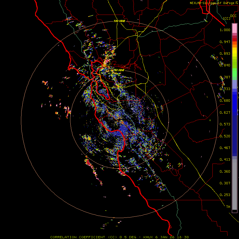Click the 0.893 legend value
The width and height of the screenshot is (239, 239).
point(225,53)
